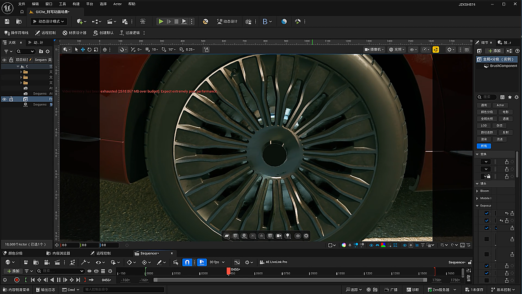This screenshot has width=522, height=294.
Task: Click the property matrix table icon in Details
Action: (502, 97)
